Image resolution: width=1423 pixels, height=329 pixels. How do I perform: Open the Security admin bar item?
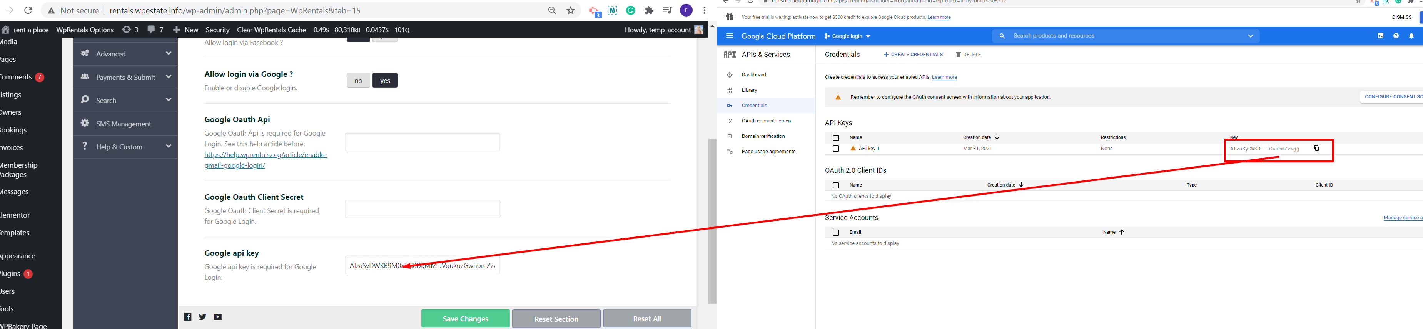pyautogui.click(x=217, y=30)
